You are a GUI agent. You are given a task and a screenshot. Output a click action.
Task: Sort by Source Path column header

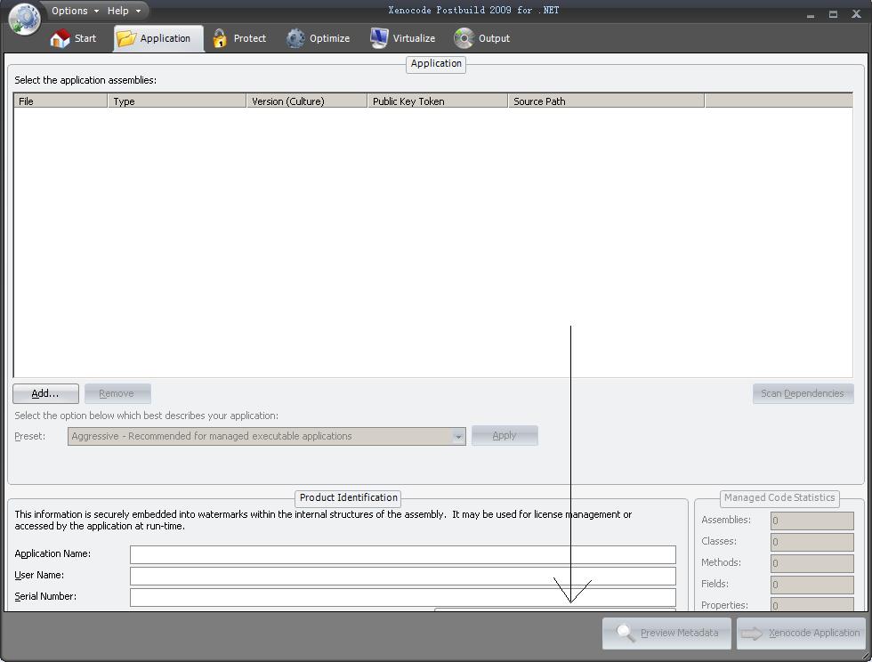[606, 101]
